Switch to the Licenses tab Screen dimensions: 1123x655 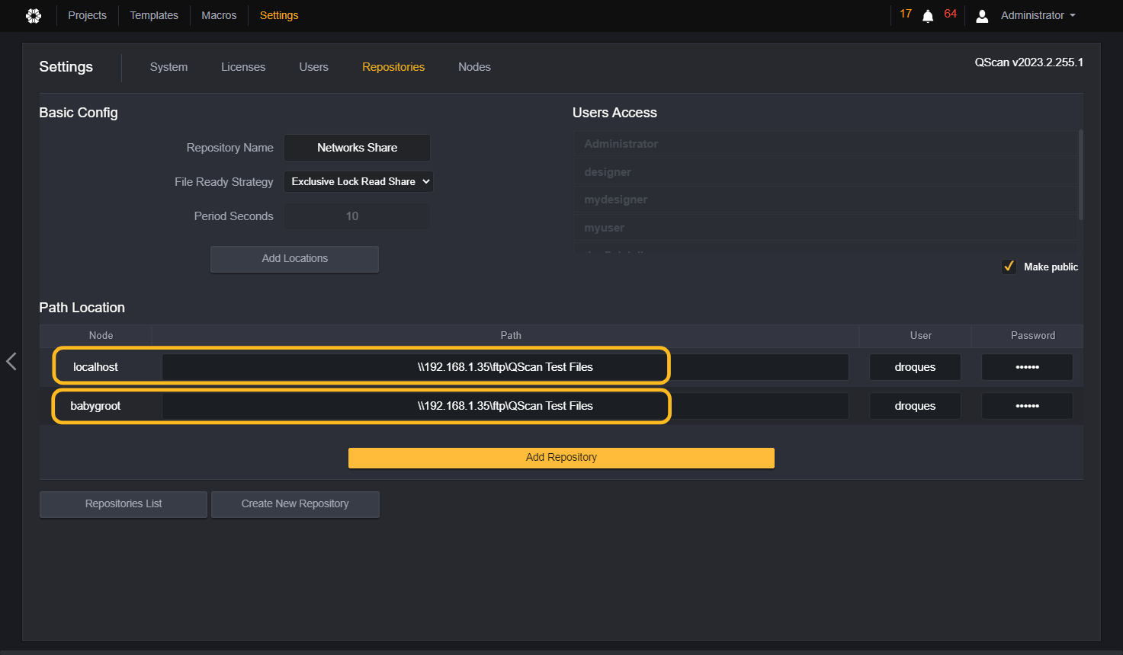(243, 67)
